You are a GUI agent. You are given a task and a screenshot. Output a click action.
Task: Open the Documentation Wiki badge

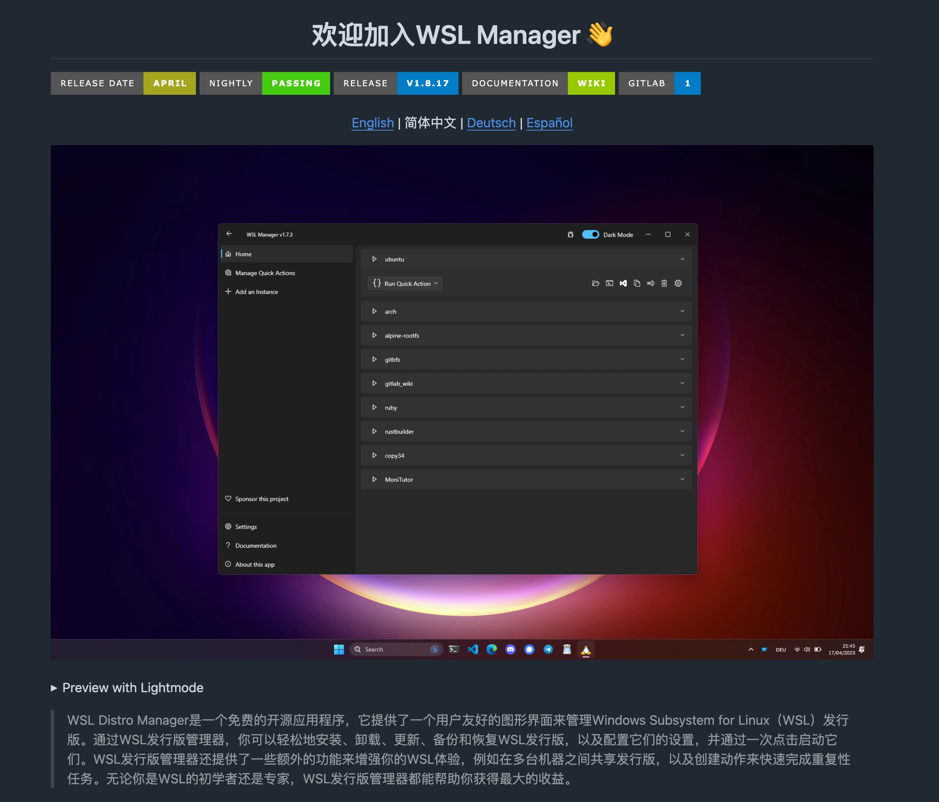click(x=538, y=83)
